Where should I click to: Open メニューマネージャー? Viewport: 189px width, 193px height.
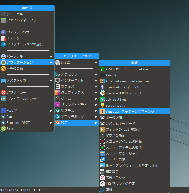pos(135,154)
